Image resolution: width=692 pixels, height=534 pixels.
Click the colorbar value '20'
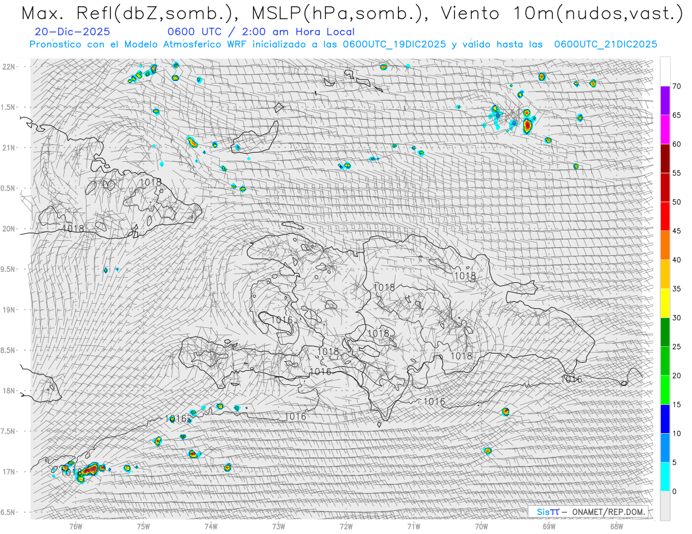(x=676, y=376)
